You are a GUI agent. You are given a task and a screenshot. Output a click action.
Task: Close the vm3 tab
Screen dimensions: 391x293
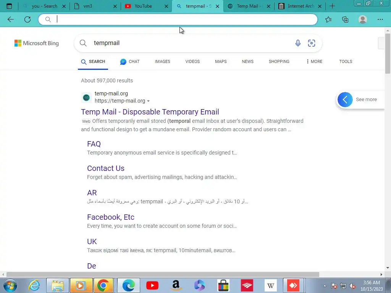115,6
